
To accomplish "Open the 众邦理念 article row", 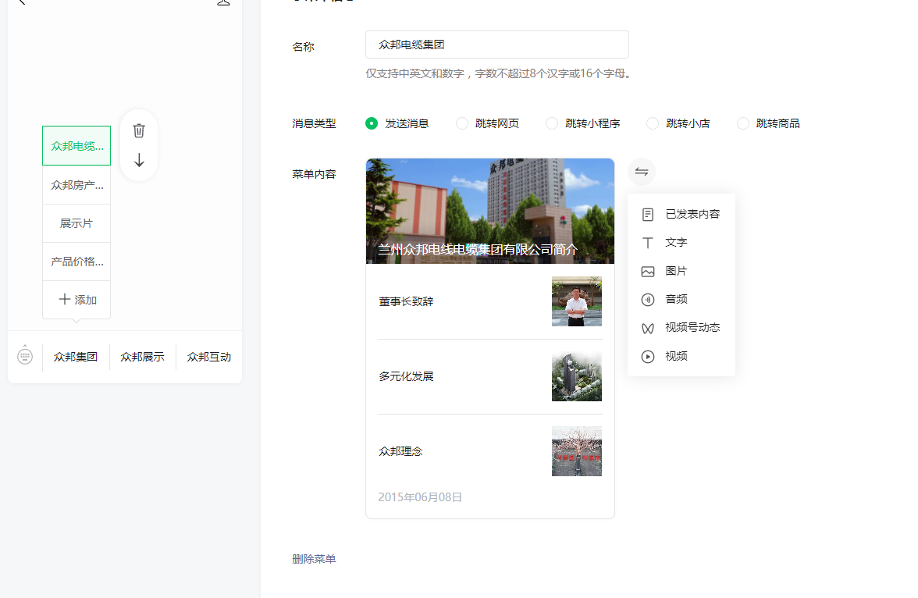I will pyautogui.click(x=490, y=451).
